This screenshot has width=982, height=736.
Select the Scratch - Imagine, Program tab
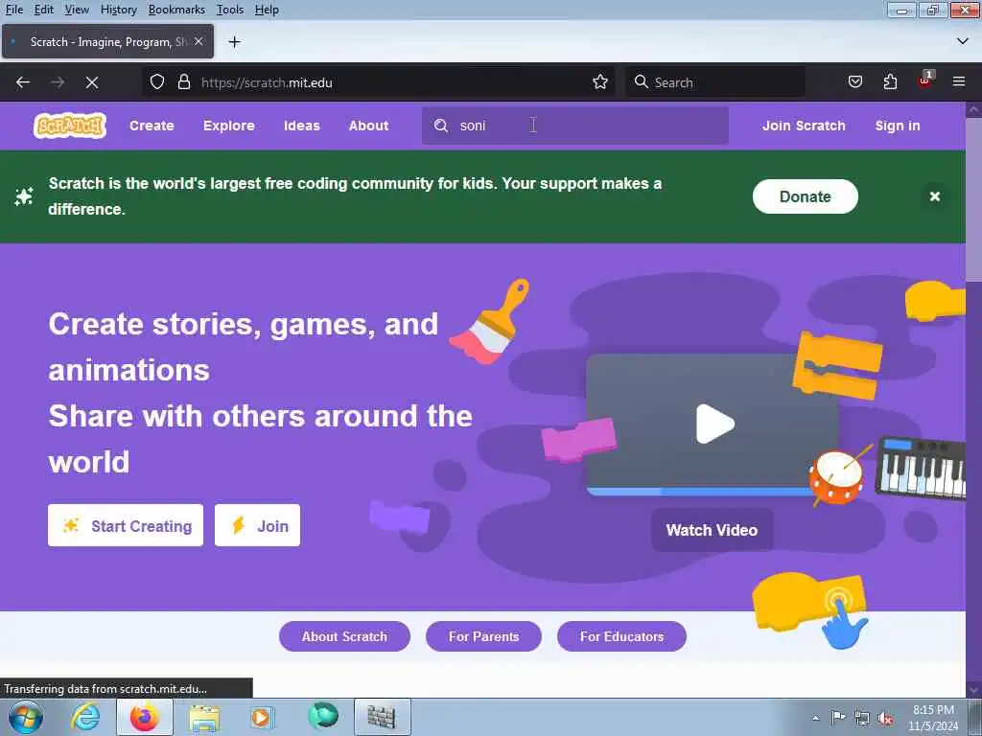click(x=108, y=41)
